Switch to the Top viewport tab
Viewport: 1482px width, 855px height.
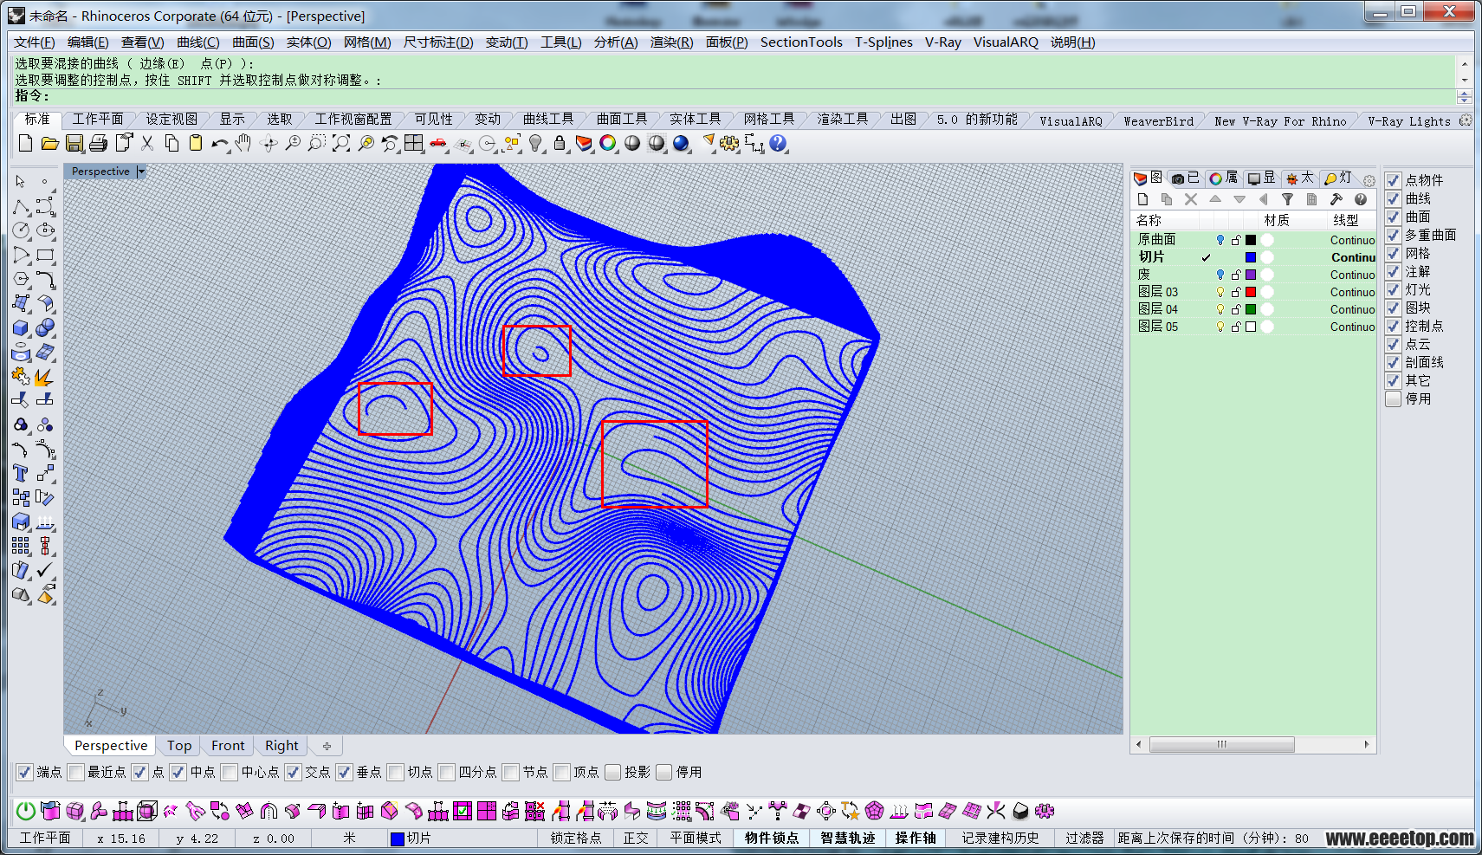(x=179, y=745)
